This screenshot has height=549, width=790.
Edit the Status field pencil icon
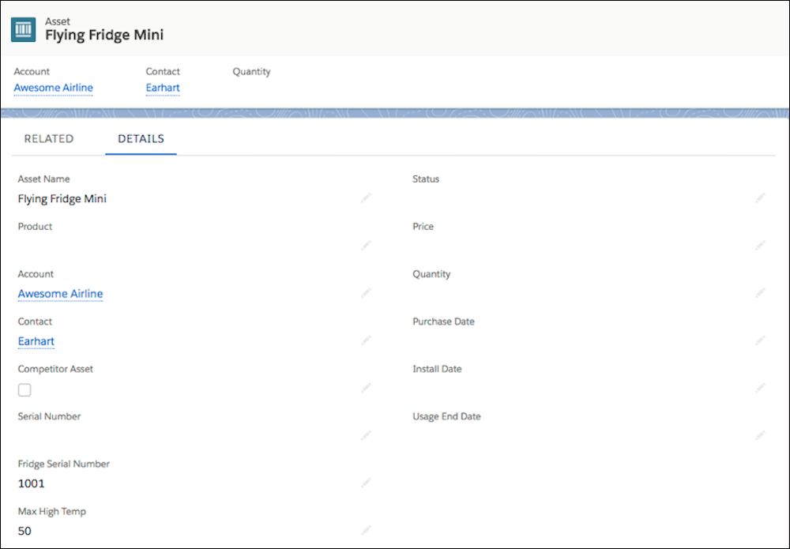pyautogui.click(x=760, y=197)
